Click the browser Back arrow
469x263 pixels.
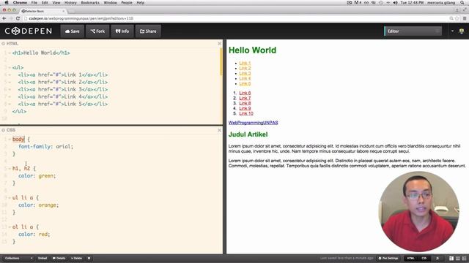(4, 18)
